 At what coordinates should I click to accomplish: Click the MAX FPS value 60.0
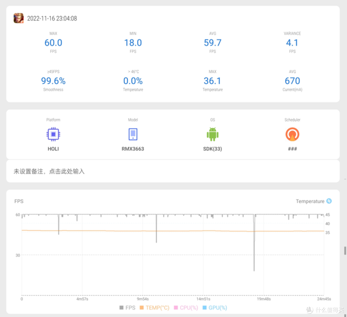coord(53,43)
